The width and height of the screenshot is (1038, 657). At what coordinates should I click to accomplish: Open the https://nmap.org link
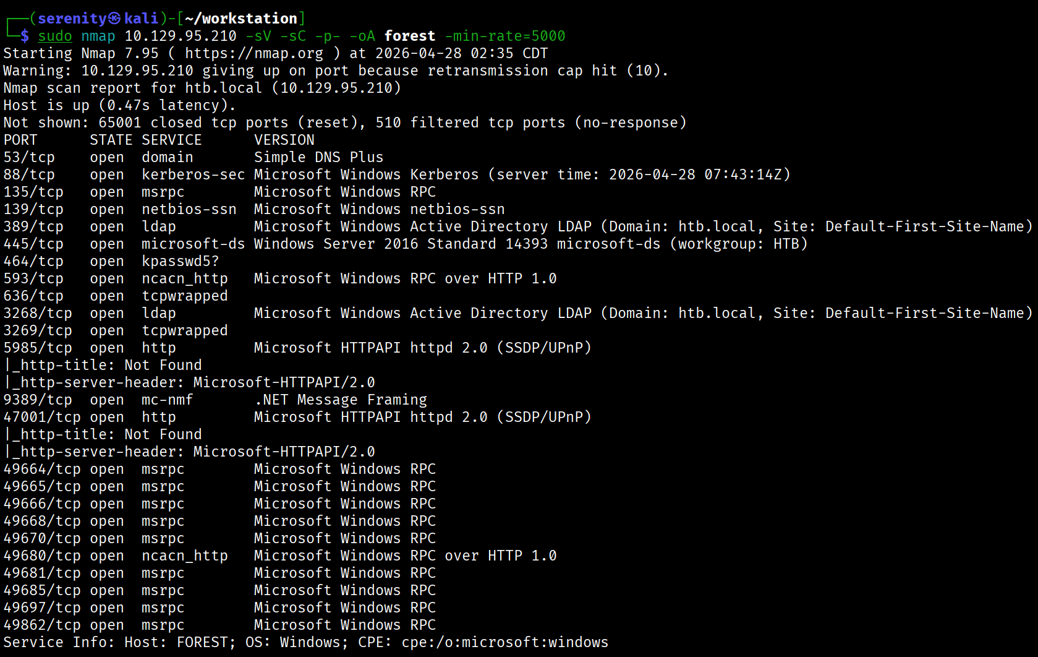(253, 53)
